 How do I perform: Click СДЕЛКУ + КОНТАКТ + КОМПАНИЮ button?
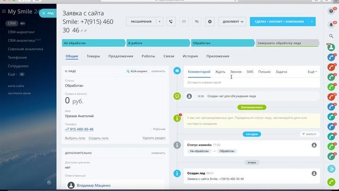point(279,22)
